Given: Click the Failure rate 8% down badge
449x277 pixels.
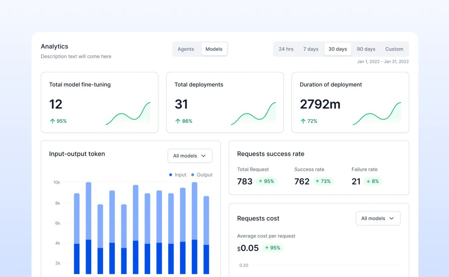Looking at the screenshot, I should 373,181.
